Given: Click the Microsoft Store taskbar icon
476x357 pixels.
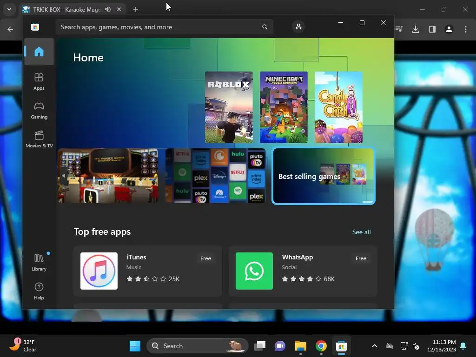Looking at the screenshot, I should pos(341,346).
